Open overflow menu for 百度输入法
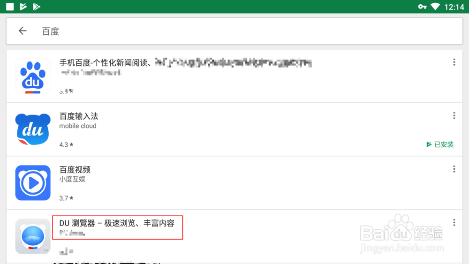Screen dimensions: 469x264 click(454, 116)
